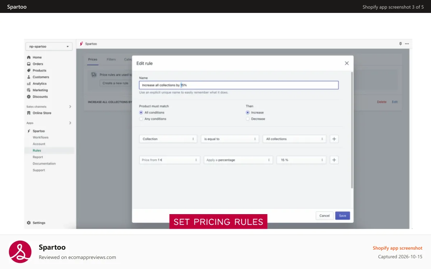This screenshot has height=269, width=431.
Task: Click 'Create a new rule' button
Action: point(115,83)
